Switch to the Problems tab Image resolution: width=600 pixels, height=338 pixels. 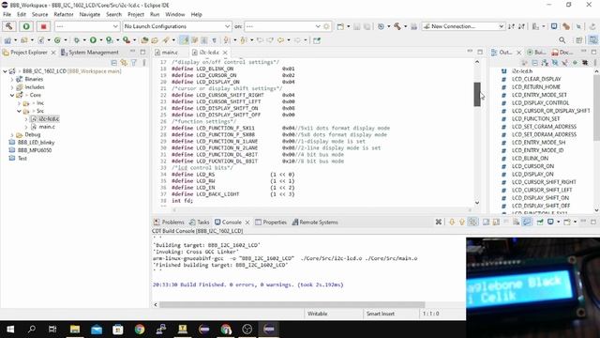(x=169, y=223)
